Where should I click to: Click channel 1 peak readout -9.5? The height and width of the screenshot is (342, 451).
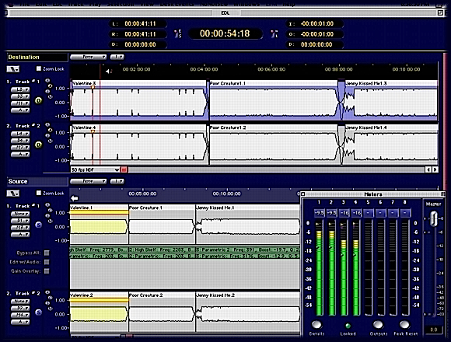click(319, 213)
